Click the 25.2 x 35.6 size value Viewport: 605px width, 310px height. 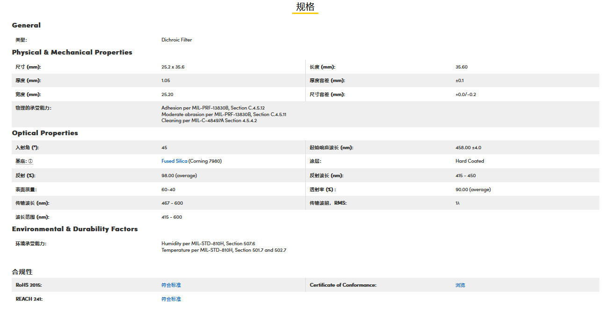[173, 67]
